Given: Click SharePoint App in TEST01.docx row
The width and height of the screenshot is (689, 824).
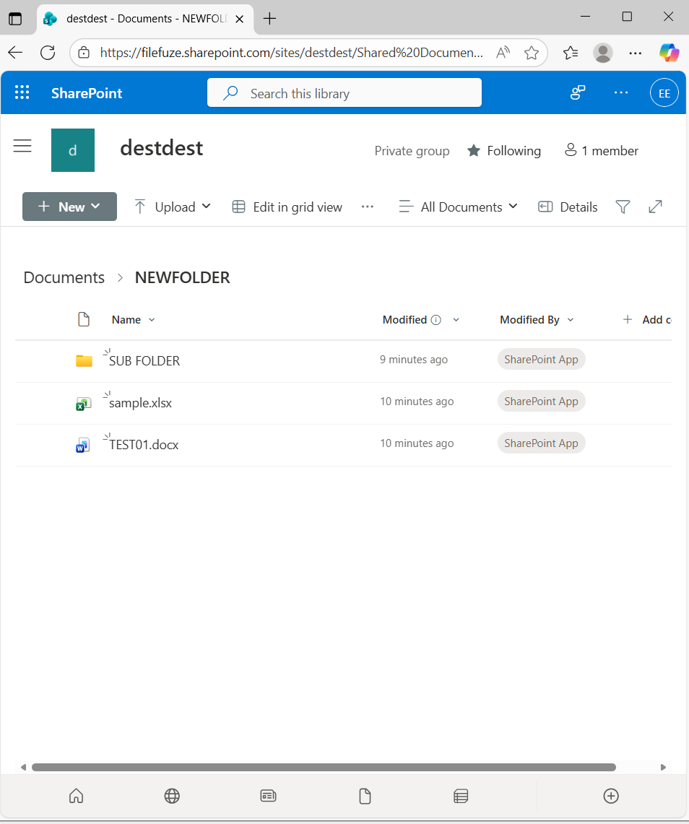Looking at the screenshot, I should (542, 443).
